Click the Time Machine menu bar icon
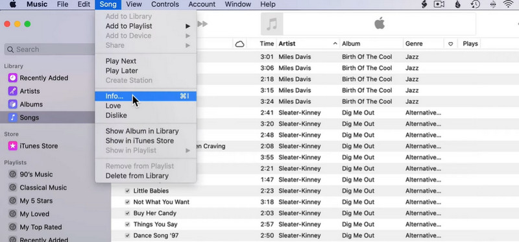The width and height of the screenshot is (519, 242). tap(475, 5)
